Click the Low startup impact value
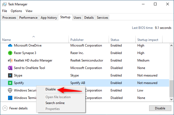174x115 pixels. (x=140, y=90)
